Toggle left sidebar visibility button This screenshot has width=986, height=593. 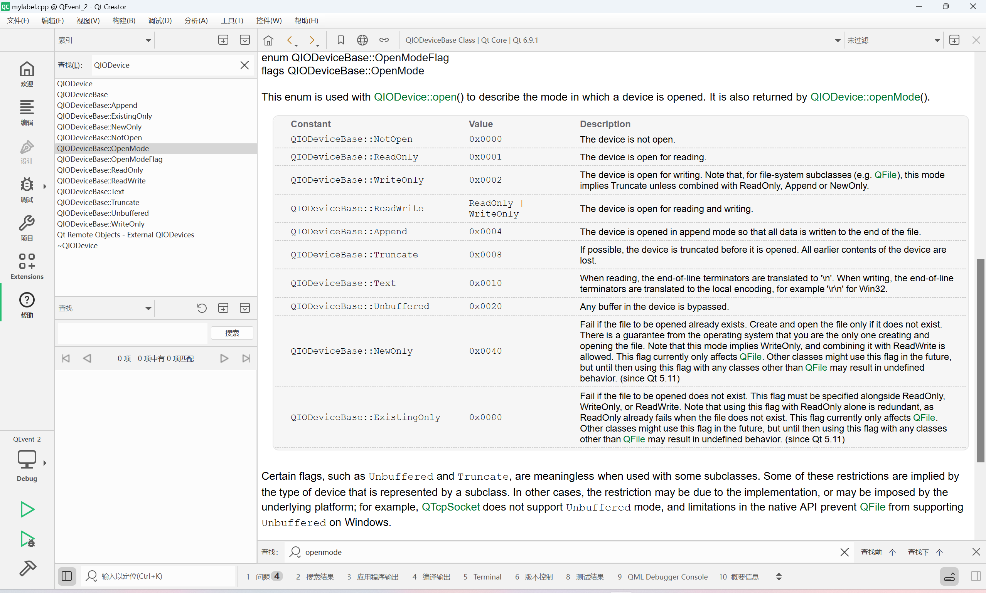[67, 576]
